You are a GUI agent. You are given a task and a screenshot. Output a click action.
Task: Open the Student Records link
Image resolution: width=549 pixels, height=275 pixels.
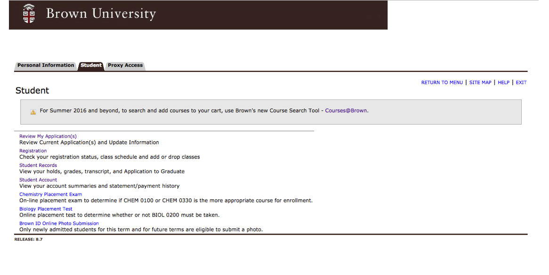[38, 165]
